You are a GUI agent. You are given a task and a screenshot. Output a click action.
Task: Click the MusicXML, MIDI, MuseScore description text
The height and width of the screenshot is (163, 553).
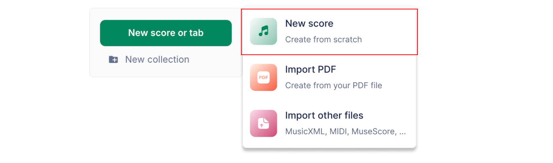345,131
